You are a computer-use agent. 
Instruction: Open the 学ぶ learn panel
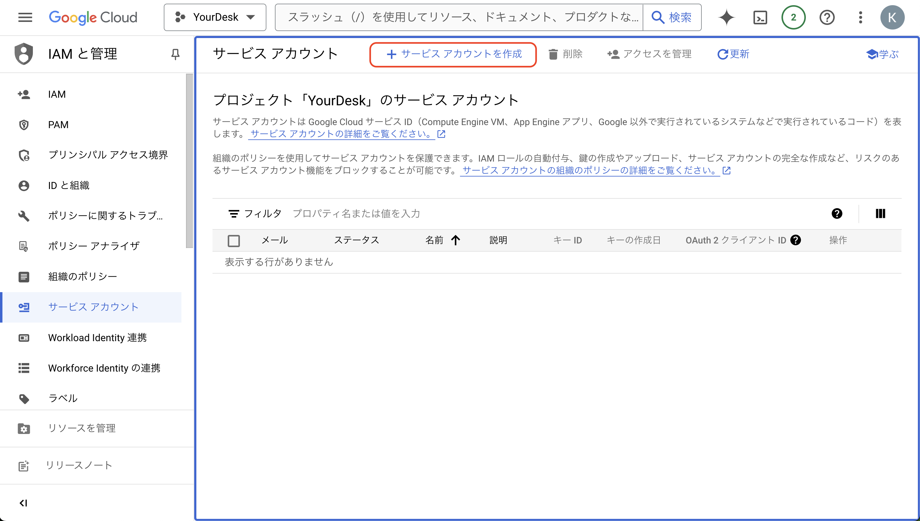coord(883,54)
